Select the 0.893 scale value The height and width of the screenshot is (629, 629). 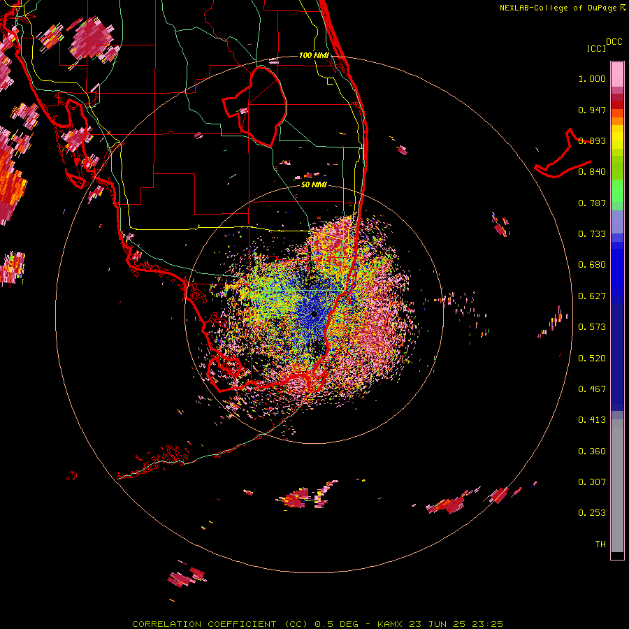(x=592, y=140)
